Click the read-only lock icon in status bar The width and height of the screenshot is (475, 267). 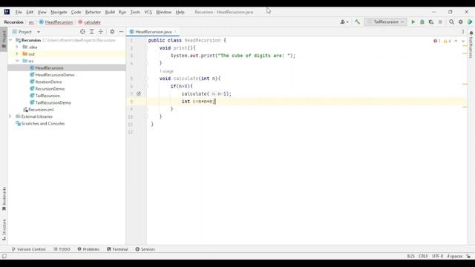coord(468,256)
